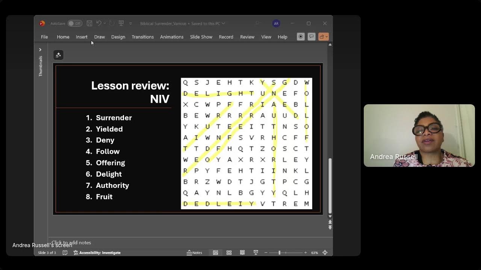This screenshot has height=270, width=481.
Task: Click the spell check book icon
Action: (65, 253)
